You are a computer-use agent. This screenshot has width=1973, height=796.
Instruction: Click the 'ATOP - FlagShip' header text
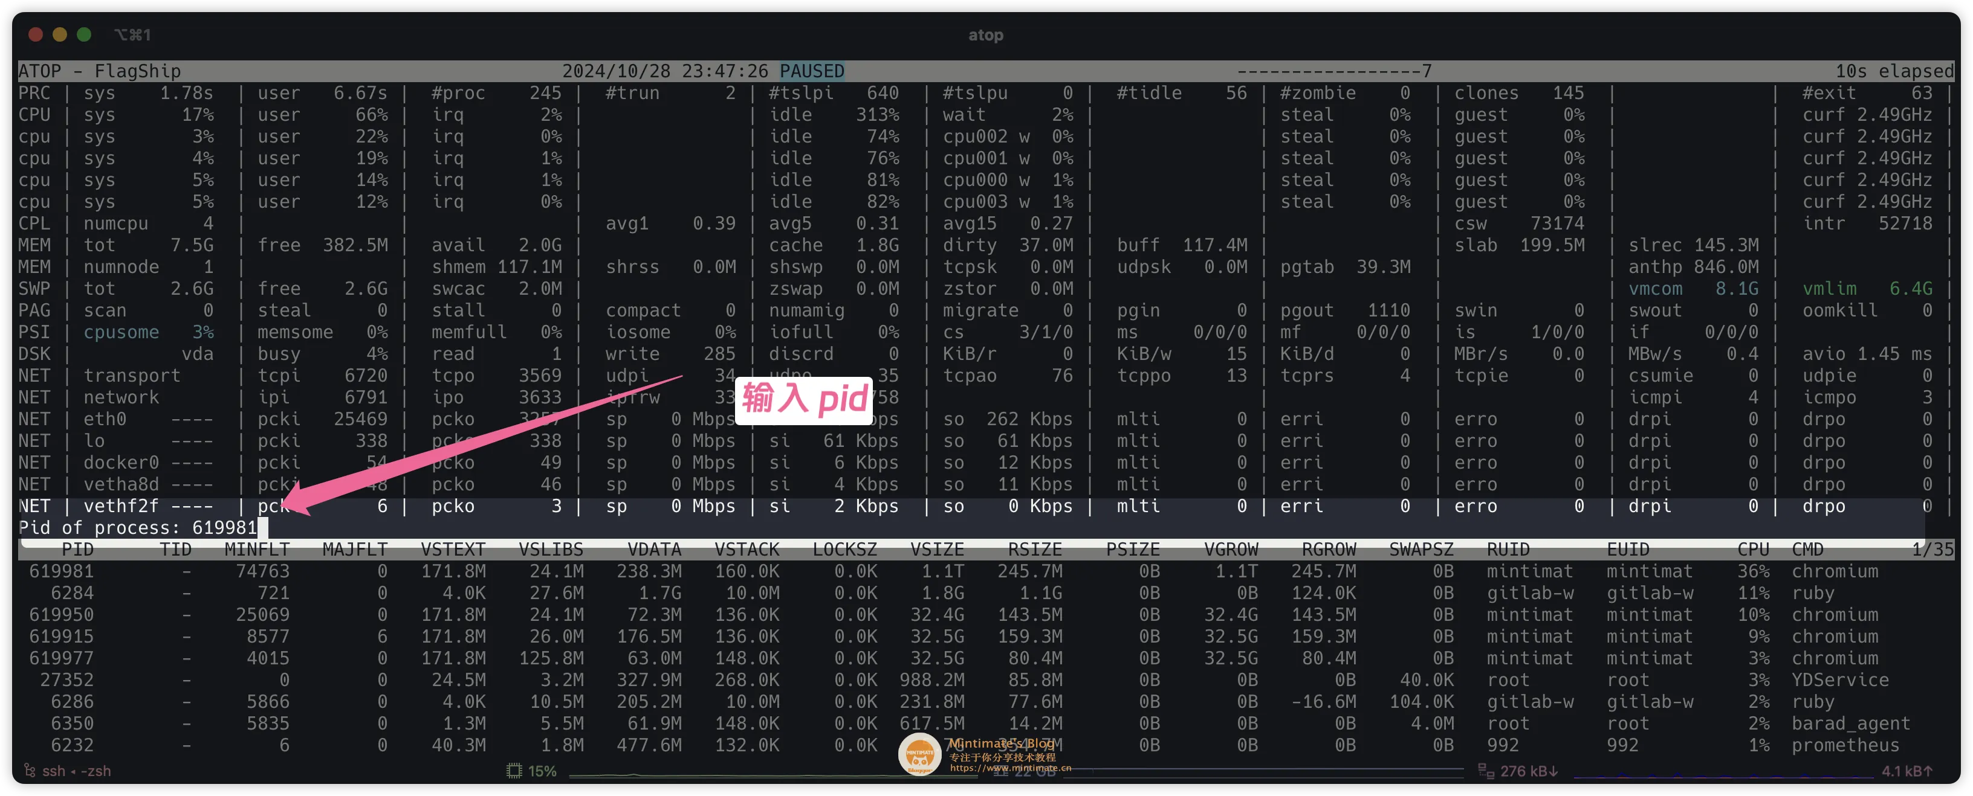coord(100,71)
